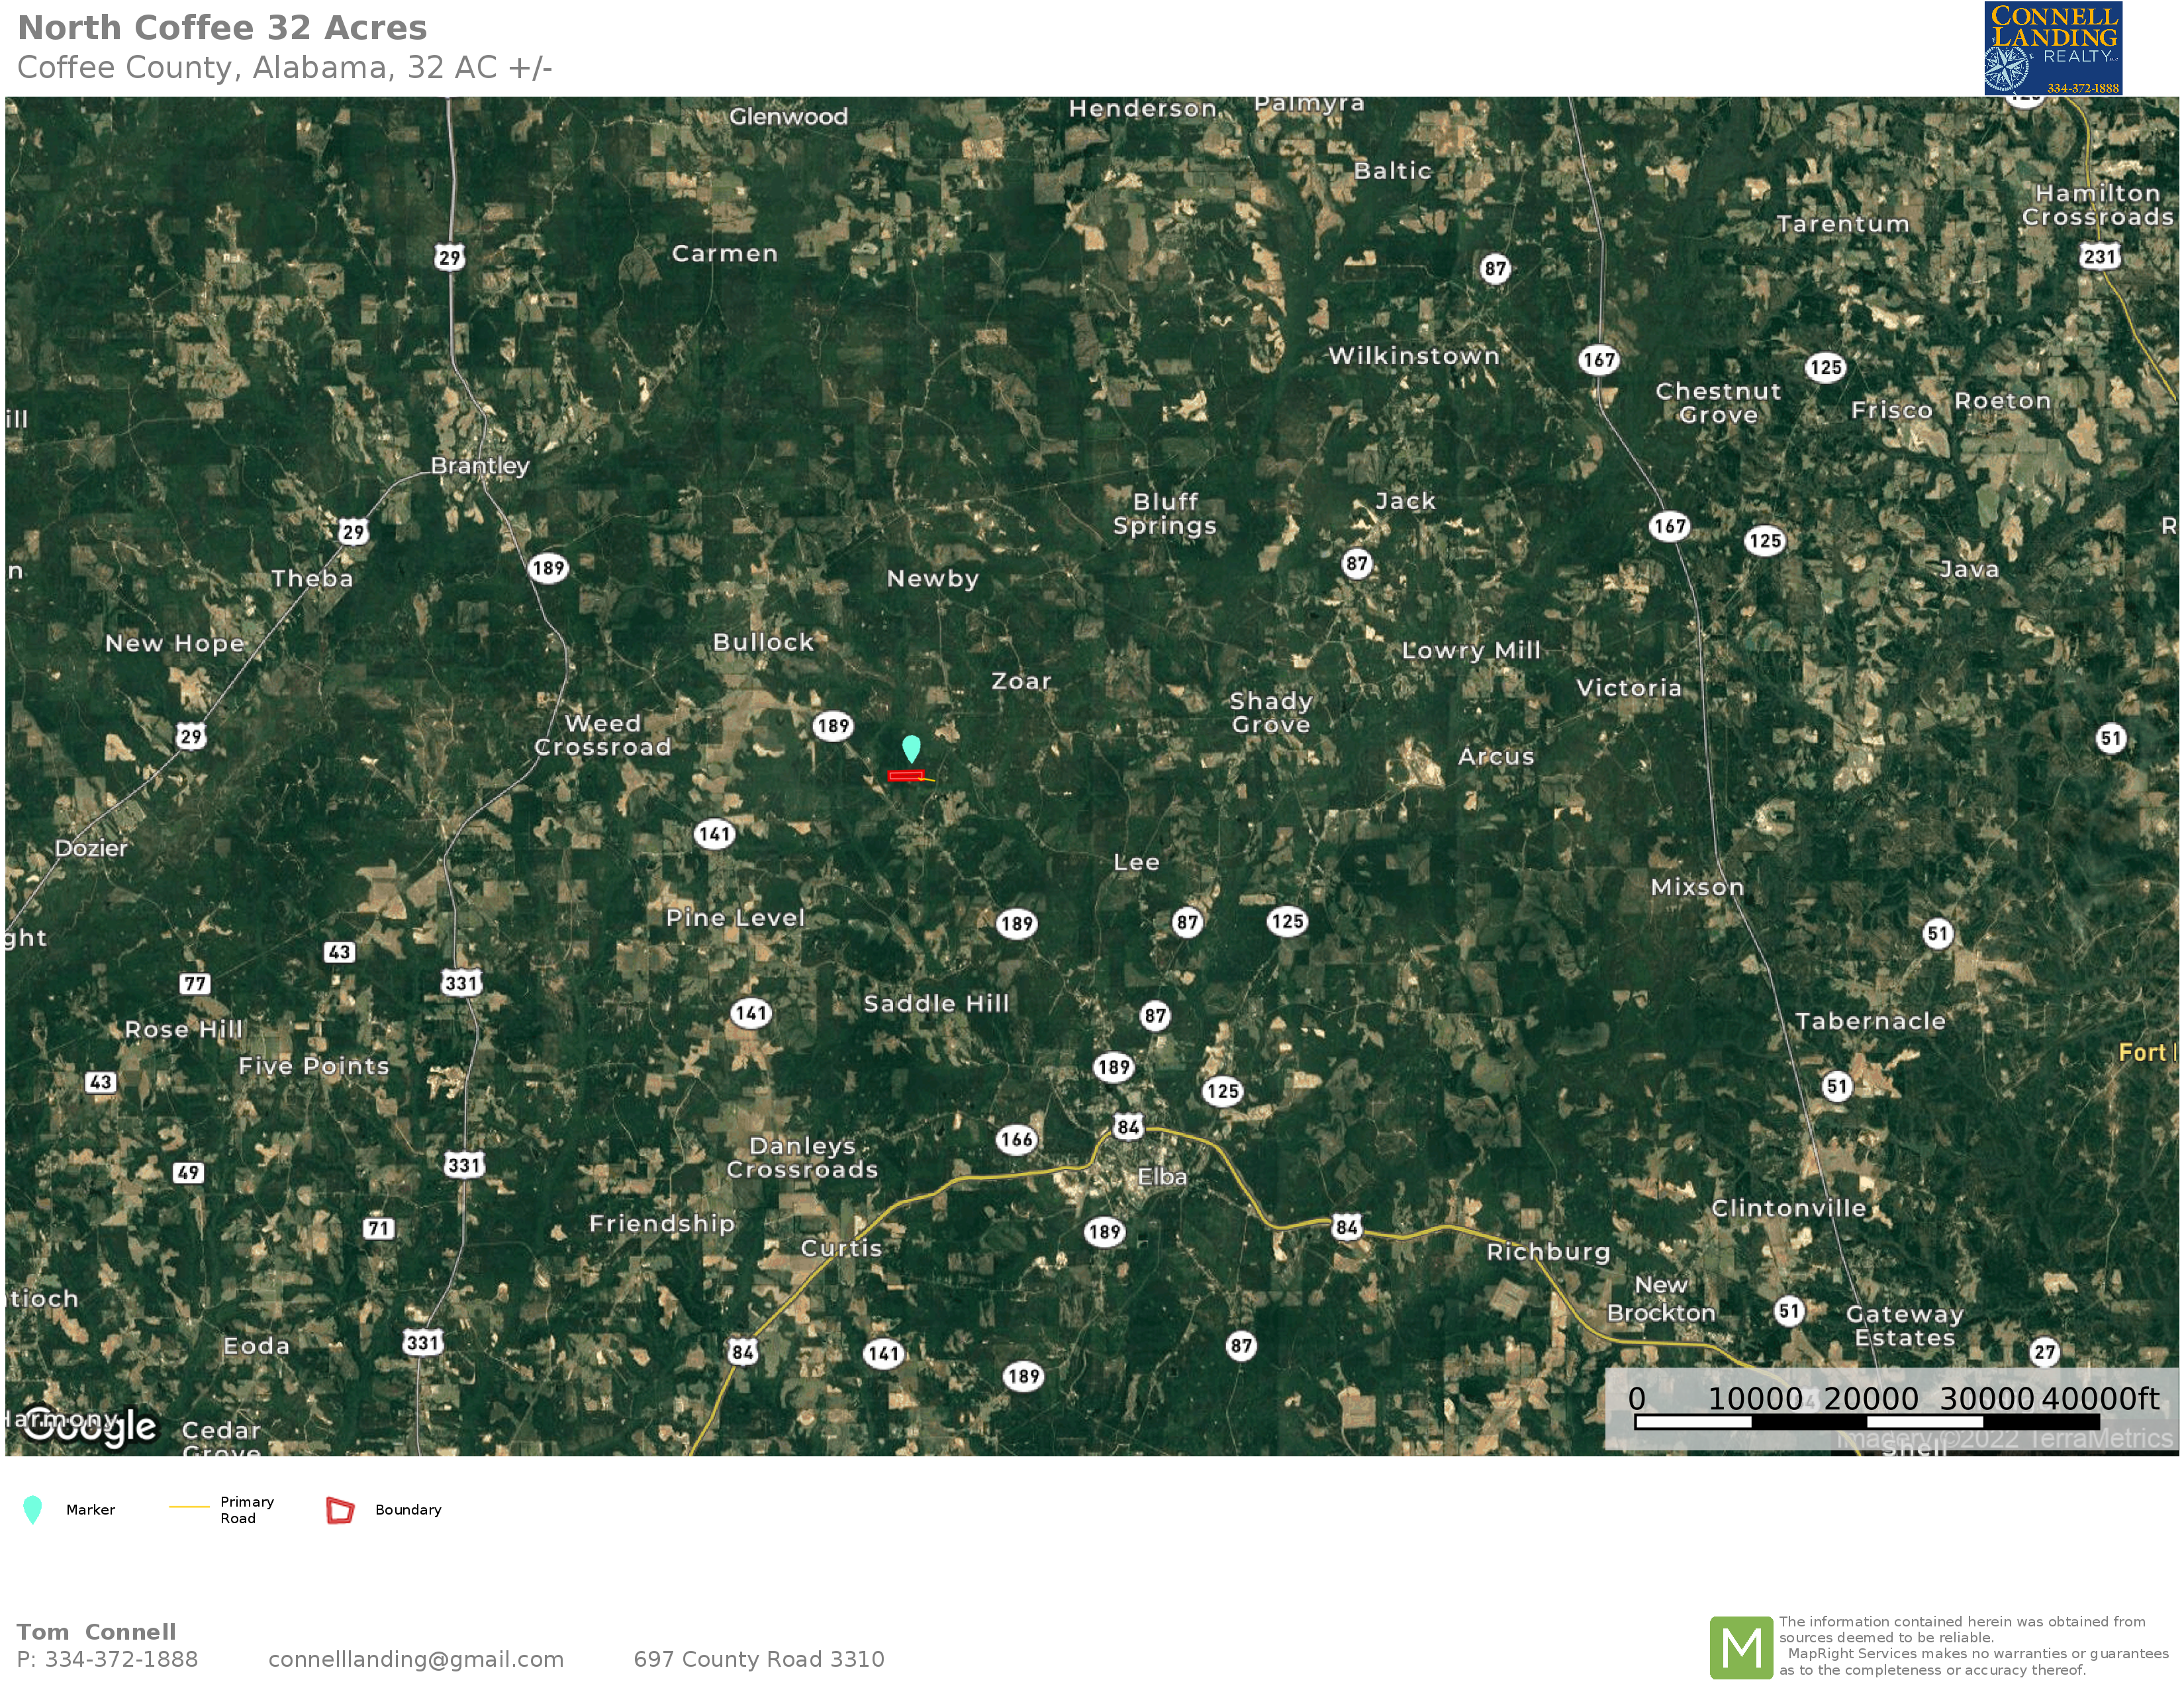This screenshot has height=1688, width=2184.
Task: Click the map distance scale bar
Action: tap(1866, 1421)
